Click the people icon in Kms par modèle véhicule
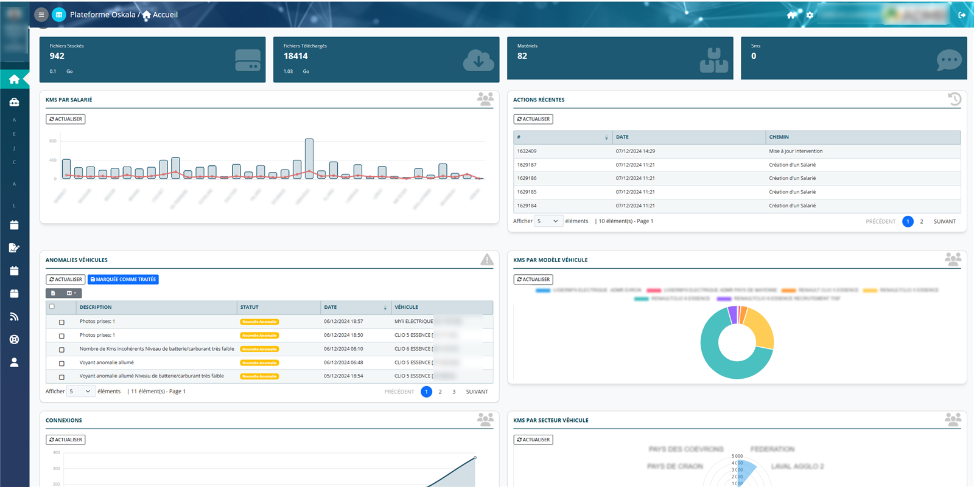The width and height of the screenshot is (974, 487). click(x=953, y=259)
